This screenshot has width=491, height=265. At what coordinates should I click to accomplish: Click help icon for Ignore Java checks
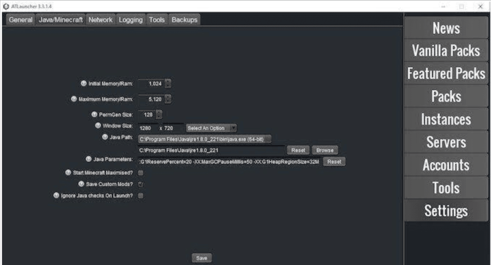tap(57, 195)
